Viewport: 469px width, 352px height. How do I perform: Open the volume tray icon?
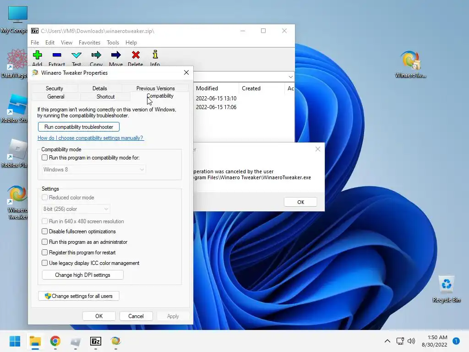point(411,341)
